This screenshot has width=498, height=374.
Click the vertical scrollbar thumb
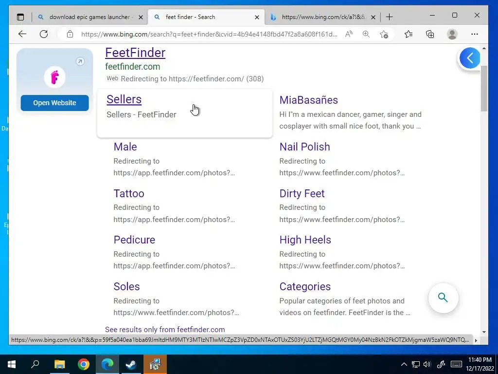click(484, 89)
